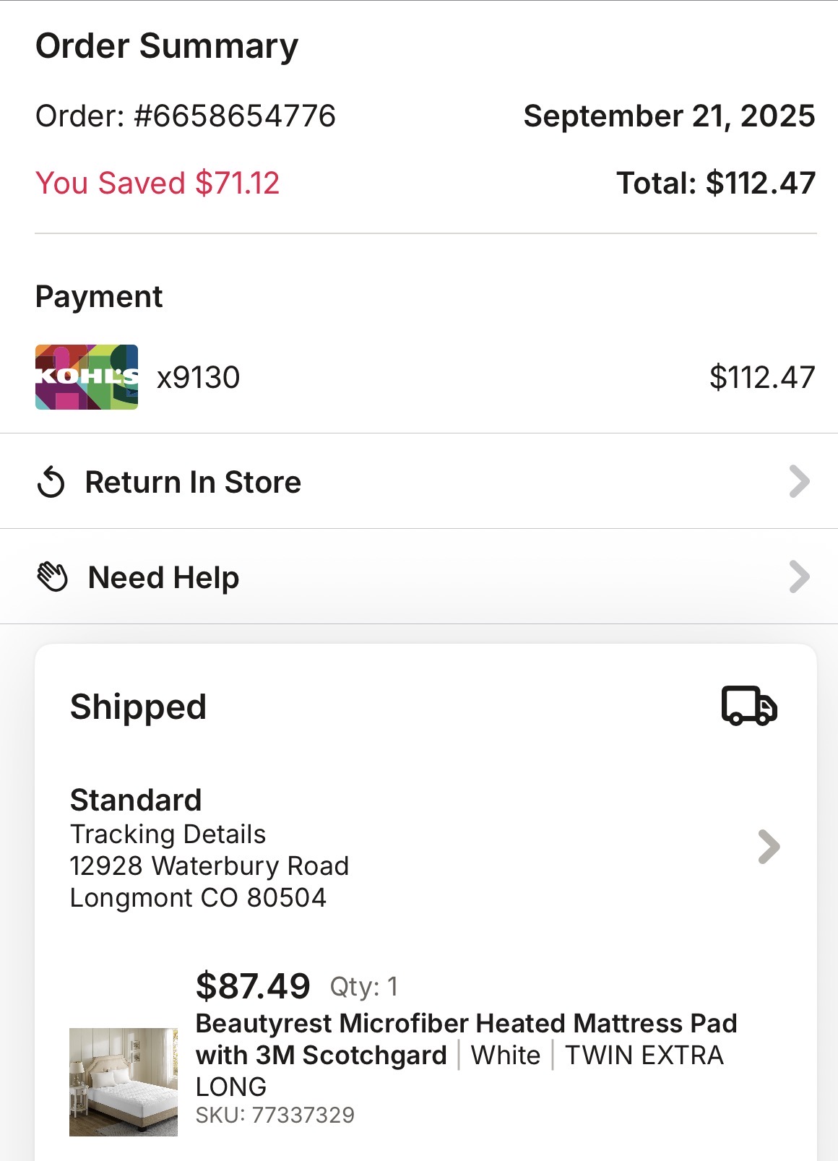Image resolution: width=838 pixels, height=1161 pixels.
Task: Open the Beautyrest Heated Mattress Pad product title
Action: (466, 1055)
